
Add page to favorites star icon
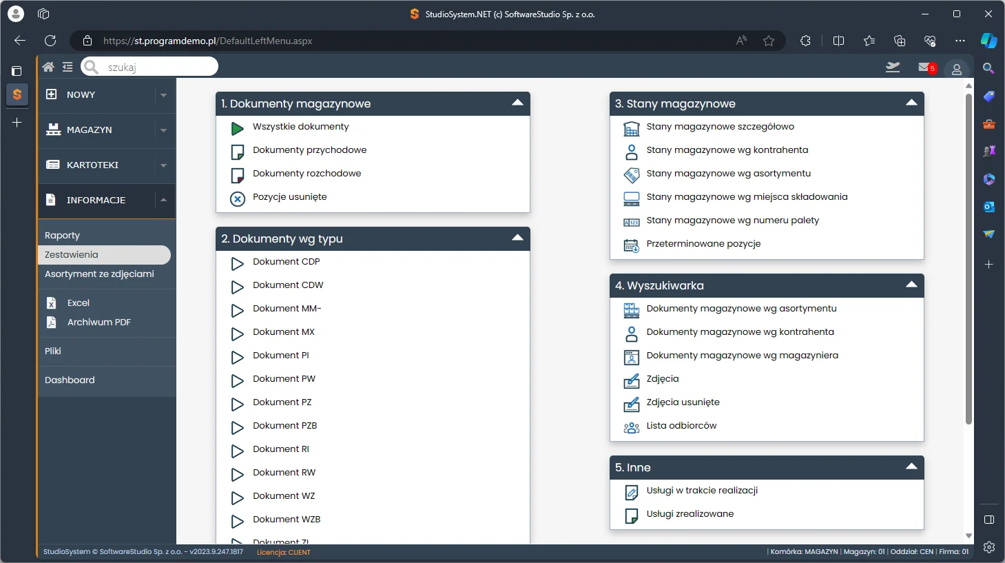(769, 41)
